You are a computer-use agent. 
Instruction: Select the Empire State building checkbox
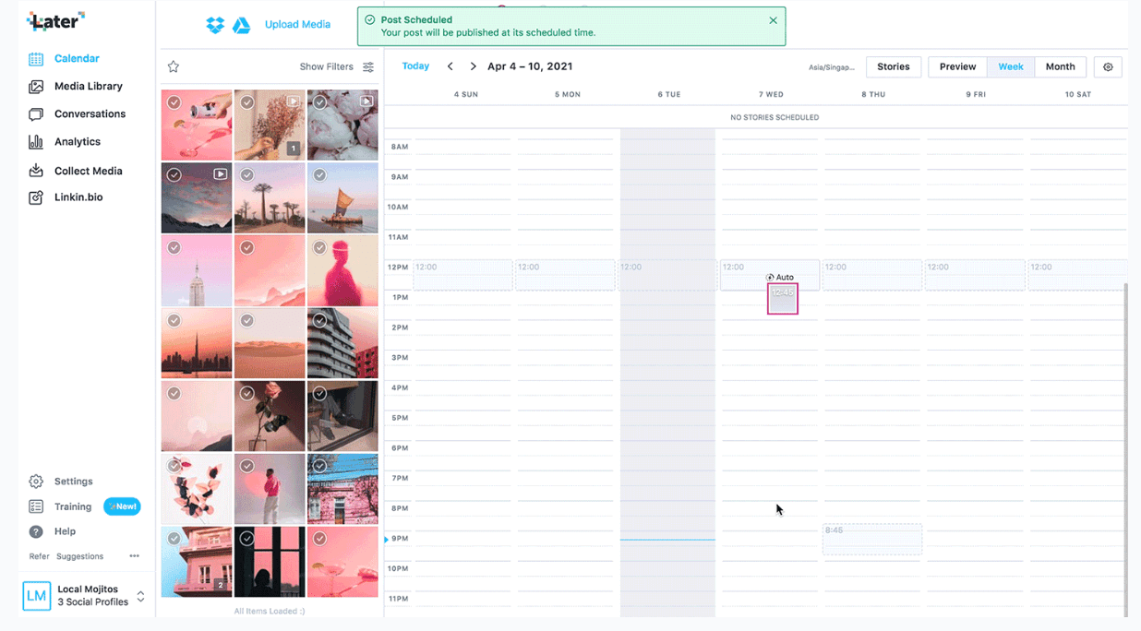pos(174,248)
